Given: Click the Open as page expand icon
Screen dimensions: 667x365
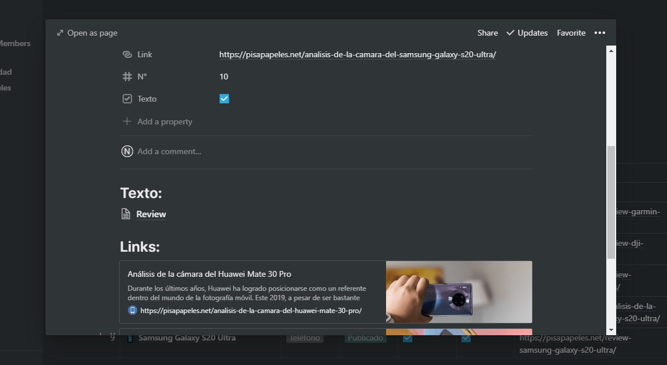Looking at the screenshot, I should point(60,33).
